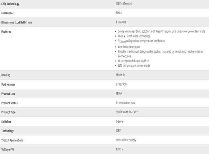
Task: Select the part number 27922900
Action: pos(121,85)
